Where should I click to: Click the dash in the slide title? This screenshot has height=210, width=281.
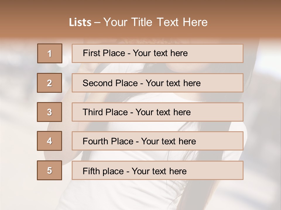(97, 22)
